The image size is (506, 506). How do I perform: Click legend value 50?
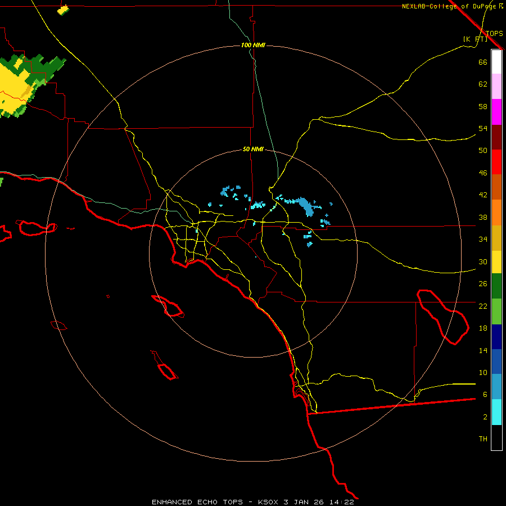pos(483,151)
